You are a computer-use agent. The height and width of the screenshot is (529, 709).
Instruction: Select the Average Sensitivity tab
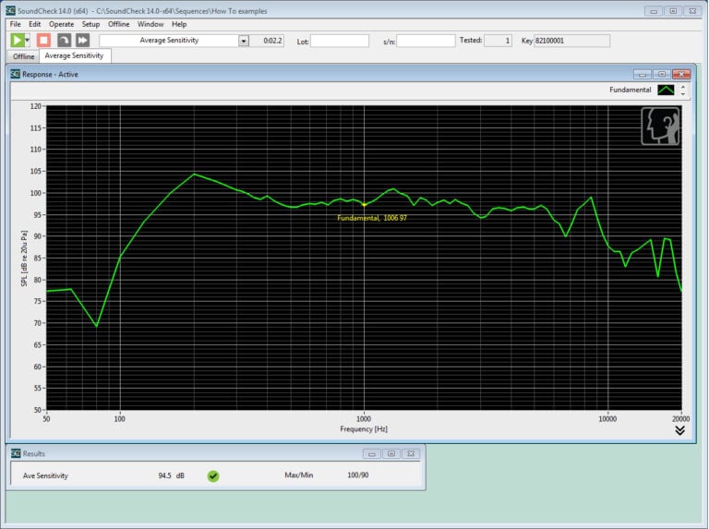point(75,56)
